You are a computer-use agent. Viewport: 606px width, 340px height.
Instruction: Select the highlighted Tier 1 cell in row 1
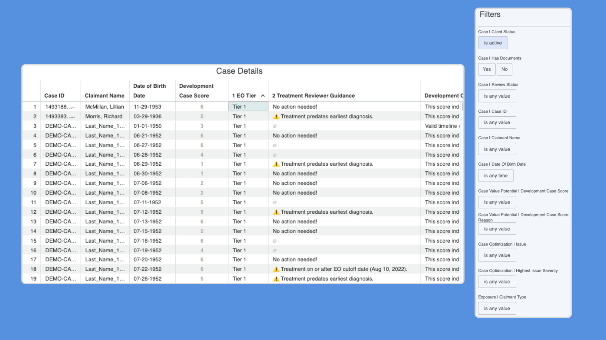[248, 107]
